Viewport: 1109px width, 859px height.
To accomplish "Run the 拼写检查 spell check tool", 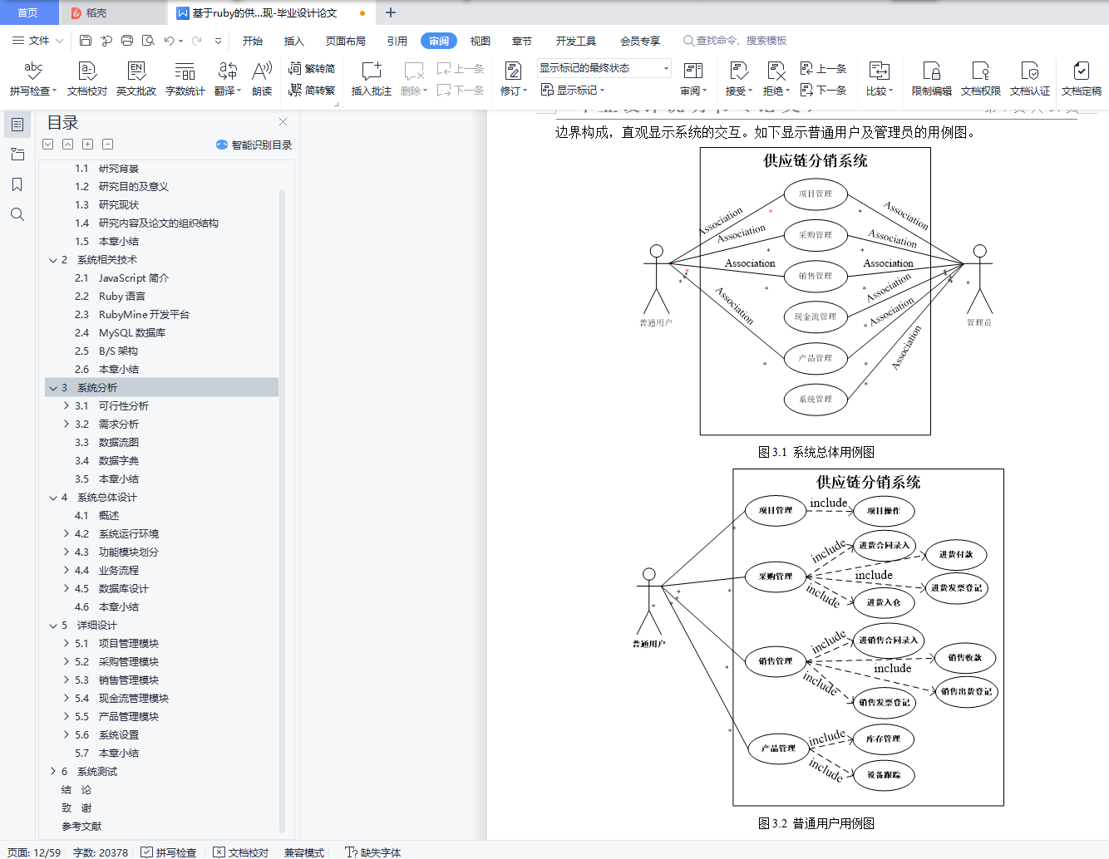I will pyautogui.click(x=33, y=79).
